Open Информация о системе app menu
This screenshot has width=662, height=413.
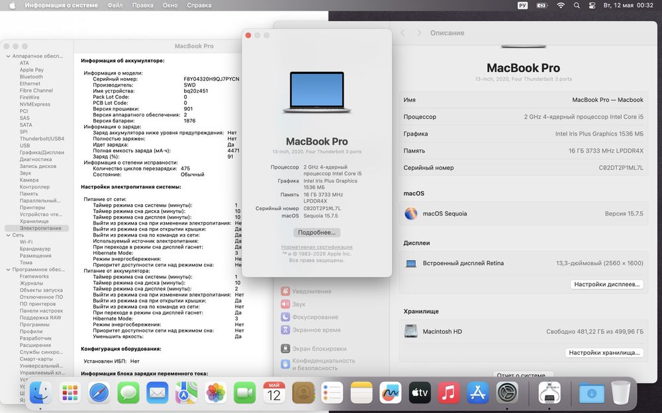tap(61, 5)
